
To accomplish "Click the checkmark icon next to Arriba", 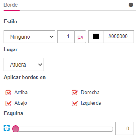I will click(8, 93).
